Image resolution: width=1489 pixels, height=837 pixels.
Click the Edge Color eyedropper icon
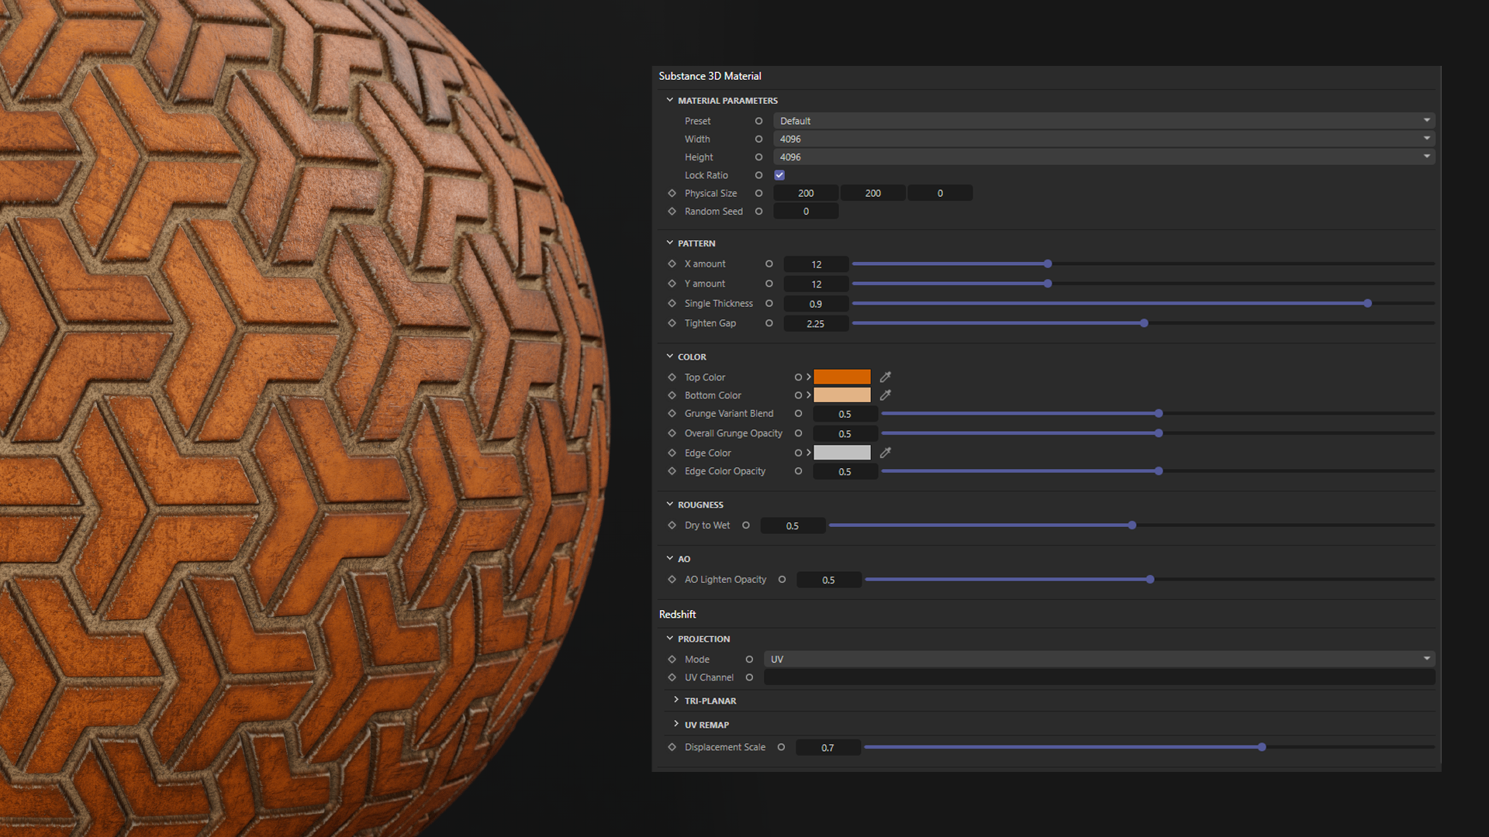coord(885,453)
